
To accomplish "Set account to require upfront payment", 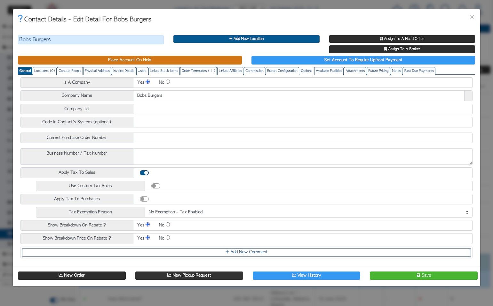I will [363, 60].
